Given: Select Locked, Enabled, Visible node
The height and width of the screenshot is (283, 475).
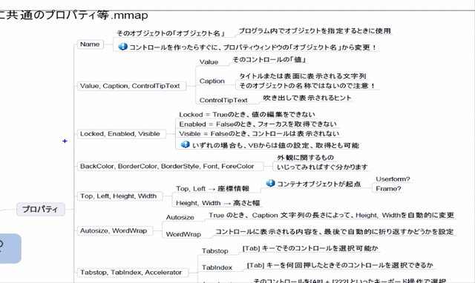Looking at the screenshot, I should [x=120, y=133].
